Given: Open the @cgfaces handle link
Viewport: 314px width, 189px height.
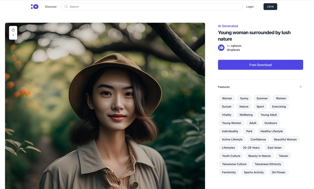Looking at the screenshot, I should pyautogui.click(x=233, y=50).
